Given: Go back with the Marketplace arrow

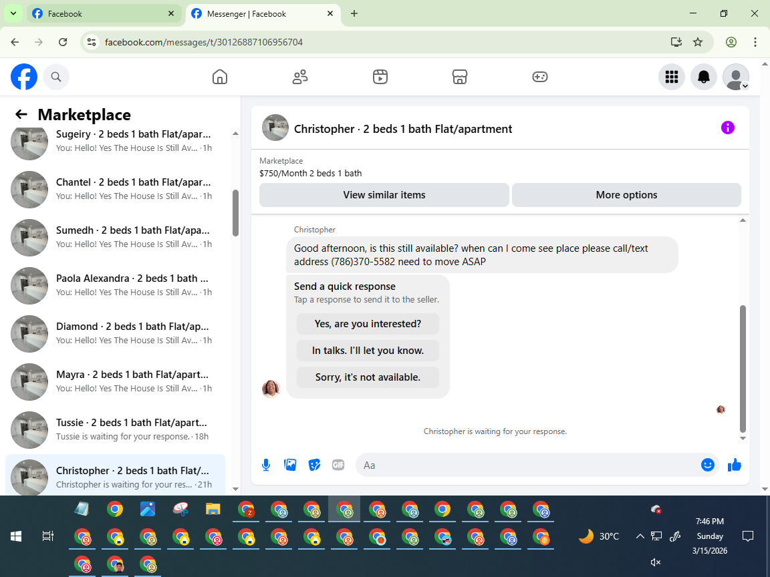Looking at the screenshot, I should [x=21, y=114].
